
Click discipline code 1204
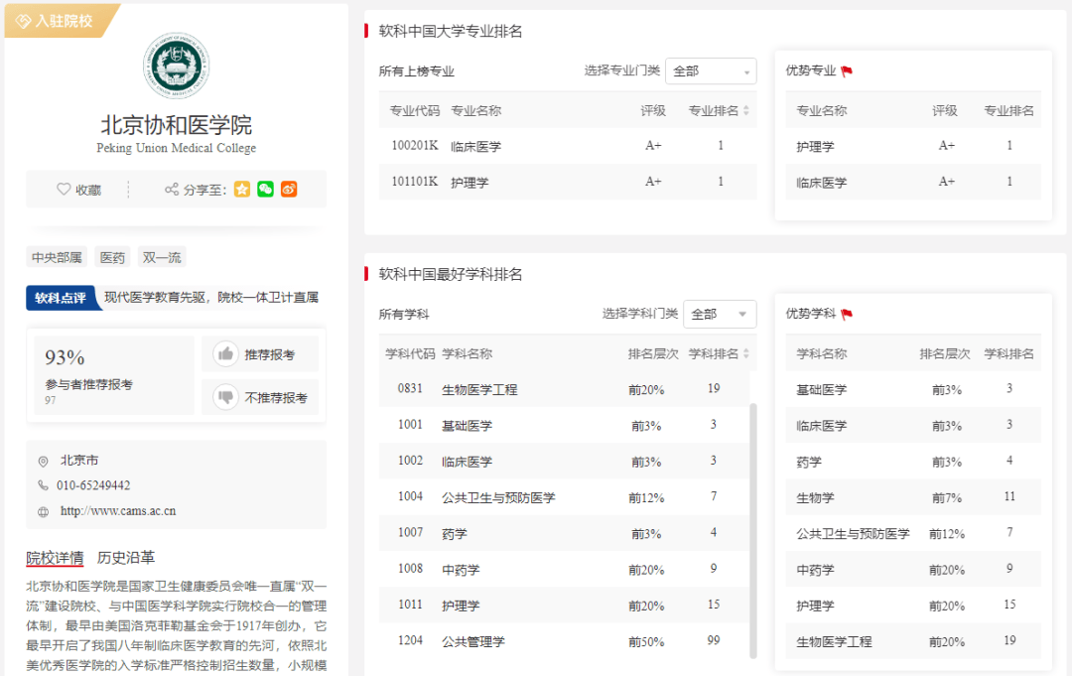(x=410, y=641)
